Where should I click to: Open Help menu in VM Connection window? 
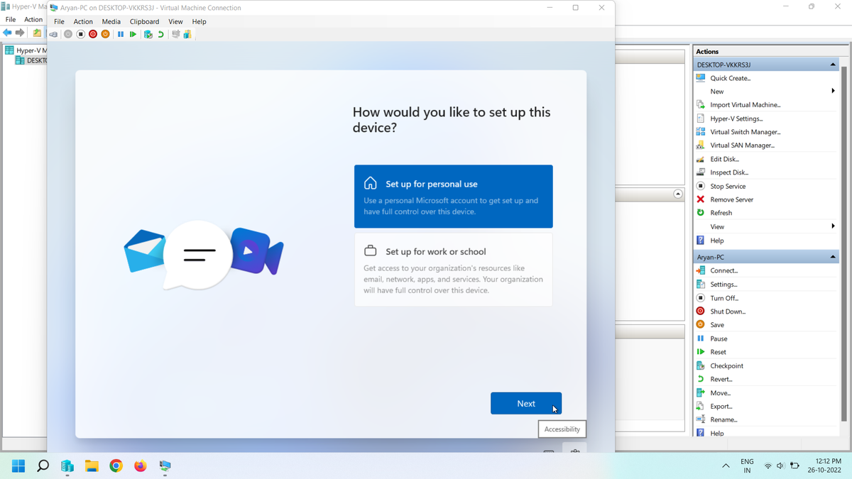pyautogui.click(x=200, y=21)
